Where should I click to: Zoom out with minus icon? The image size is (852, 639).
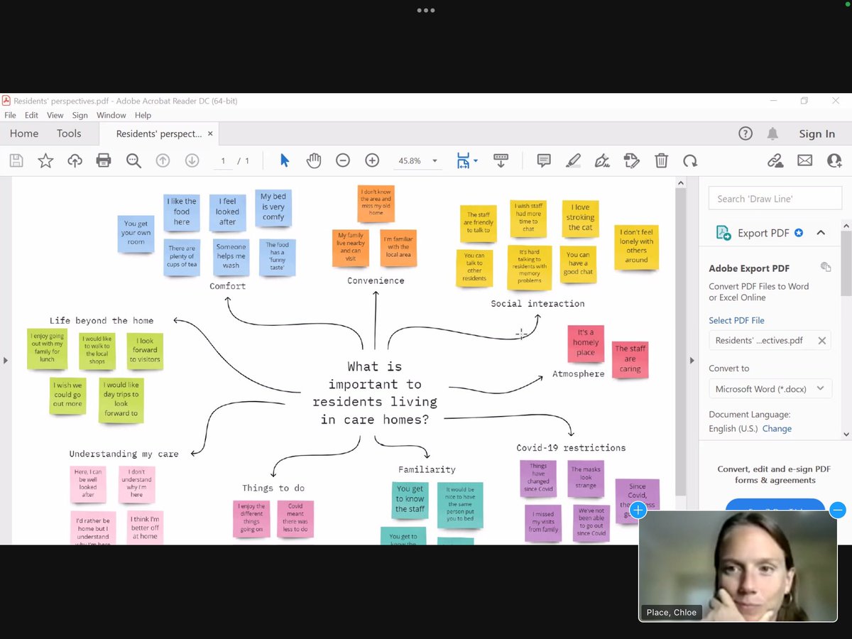[x=343, y=161]
